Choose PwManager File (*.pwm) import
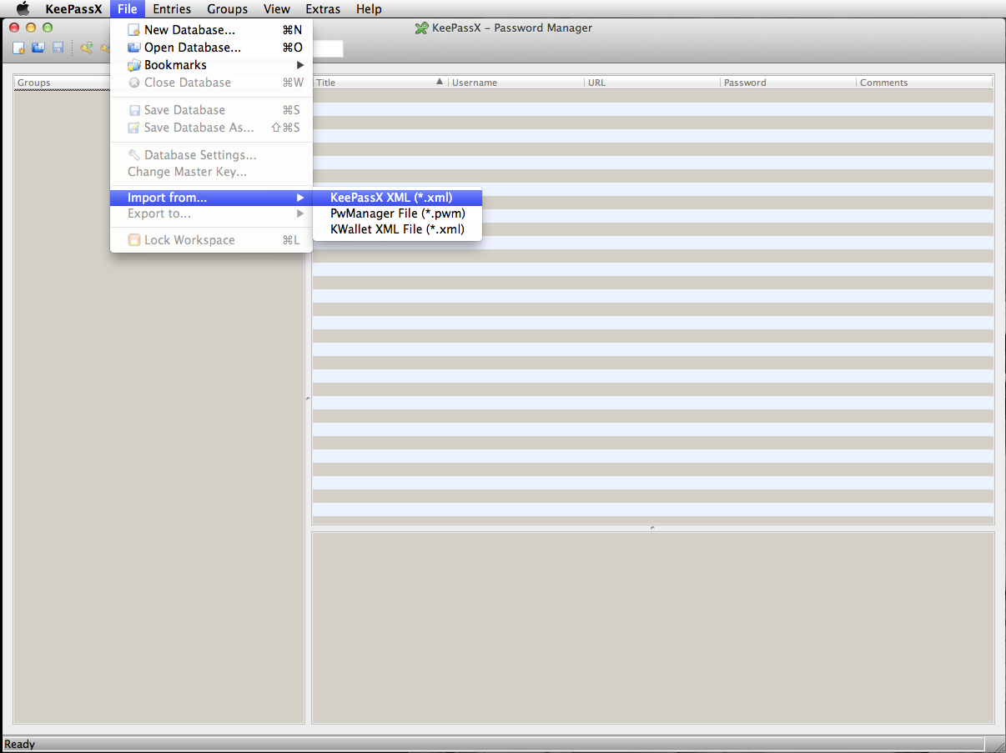Image resolution: width=1006 pixels, height=753 pixels. pyautogui.click(x=397, y=213)
